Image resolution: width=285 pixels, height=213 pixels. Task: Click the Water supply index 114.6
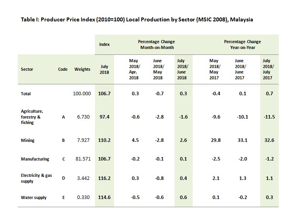(104, 197)
